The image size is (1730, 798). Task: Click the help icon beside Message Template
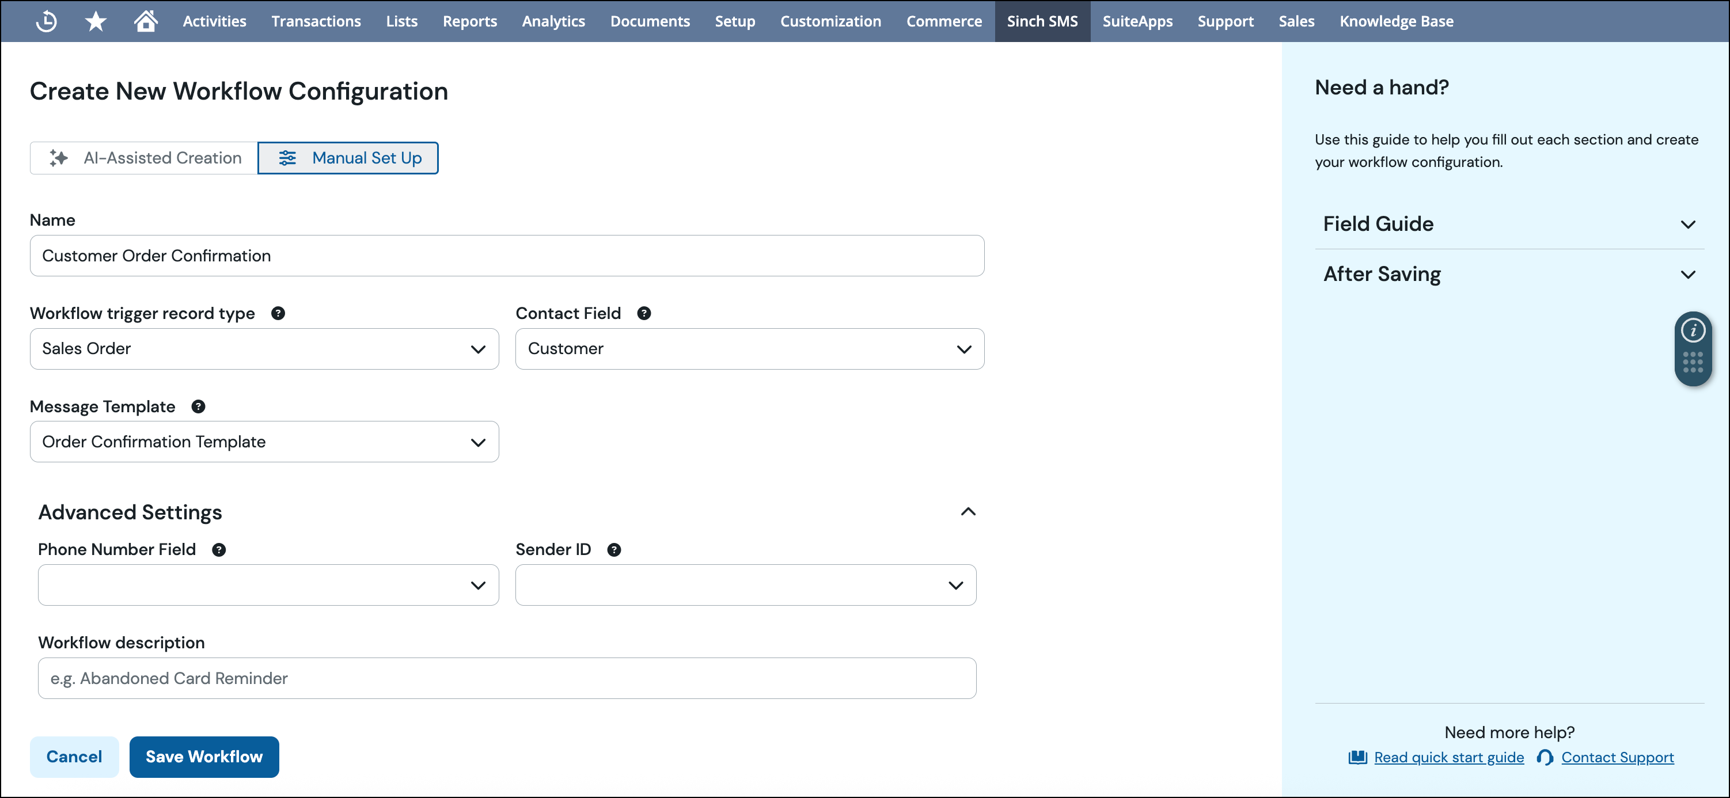(198, 406)
